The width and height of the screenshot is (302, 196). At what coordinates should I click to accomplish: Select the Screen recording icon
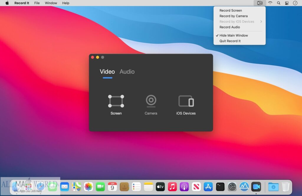(116, 101)
